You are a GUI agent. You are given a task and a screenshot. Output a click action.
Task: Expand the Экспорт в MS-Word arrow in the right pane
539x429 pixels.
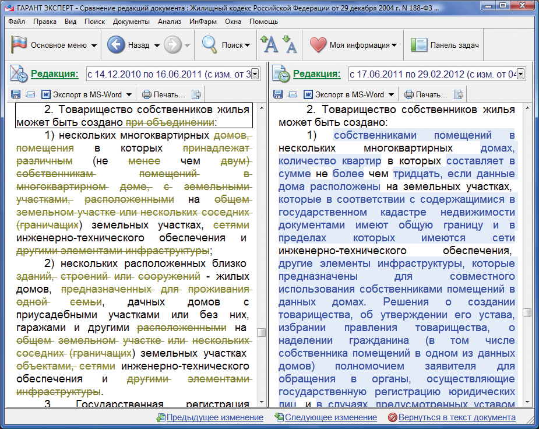[x=391, y=94]
